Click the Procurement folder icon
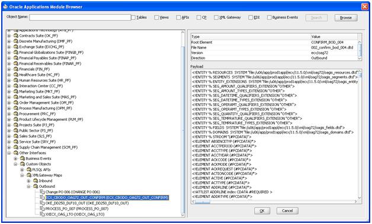This screenshot has height=224, width=372. click(x=15, y=114)
